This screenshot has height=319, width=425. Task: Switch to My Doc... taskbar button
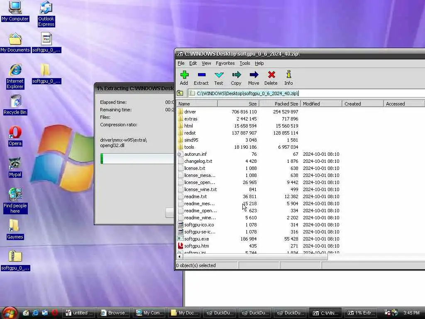[x=185, y=313]
